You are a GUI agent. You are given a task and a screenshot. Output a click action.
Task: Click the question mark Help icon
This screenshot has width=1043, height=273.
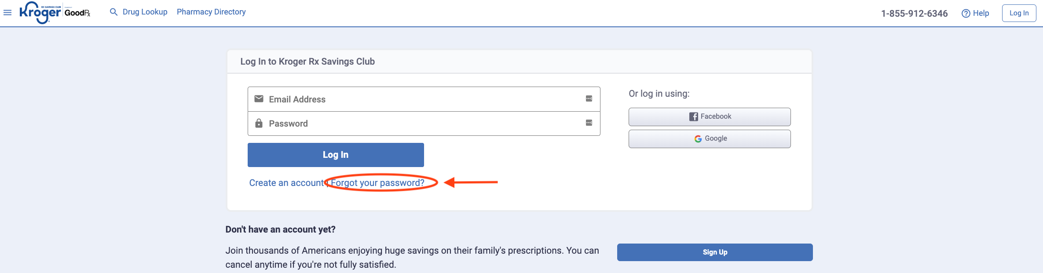tap(966, 13)
